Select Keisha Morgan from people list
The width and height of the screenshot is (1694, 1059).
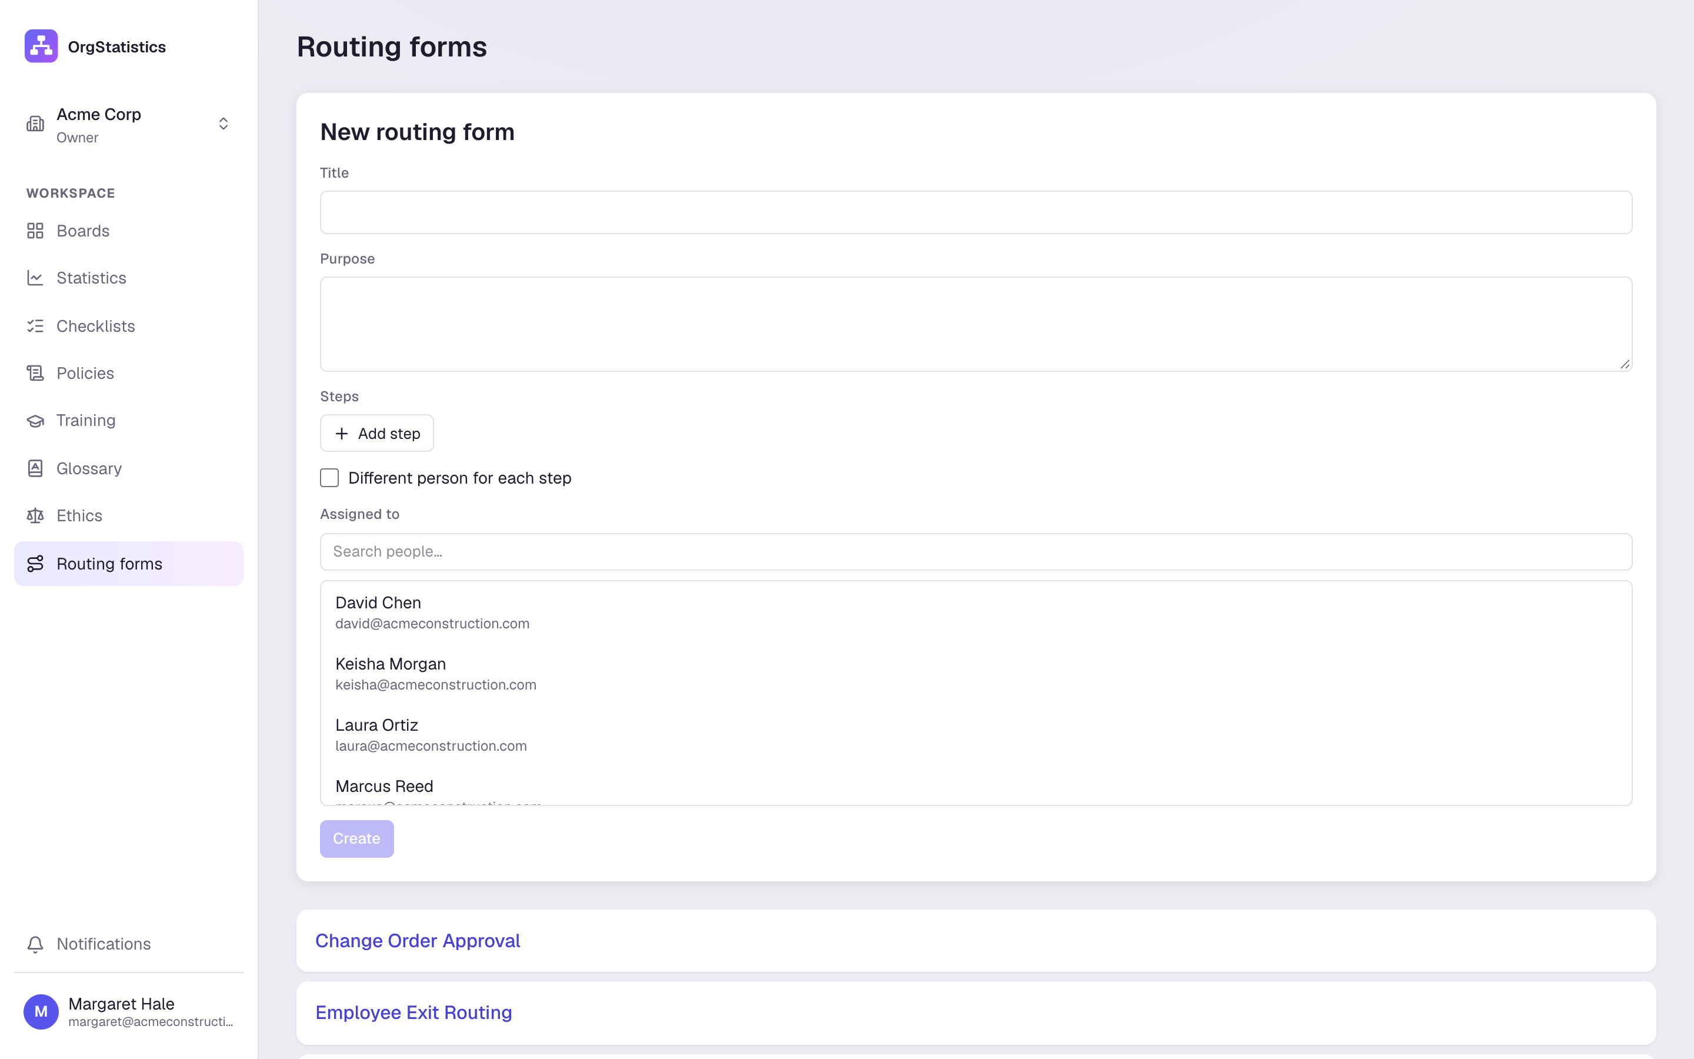976,673
